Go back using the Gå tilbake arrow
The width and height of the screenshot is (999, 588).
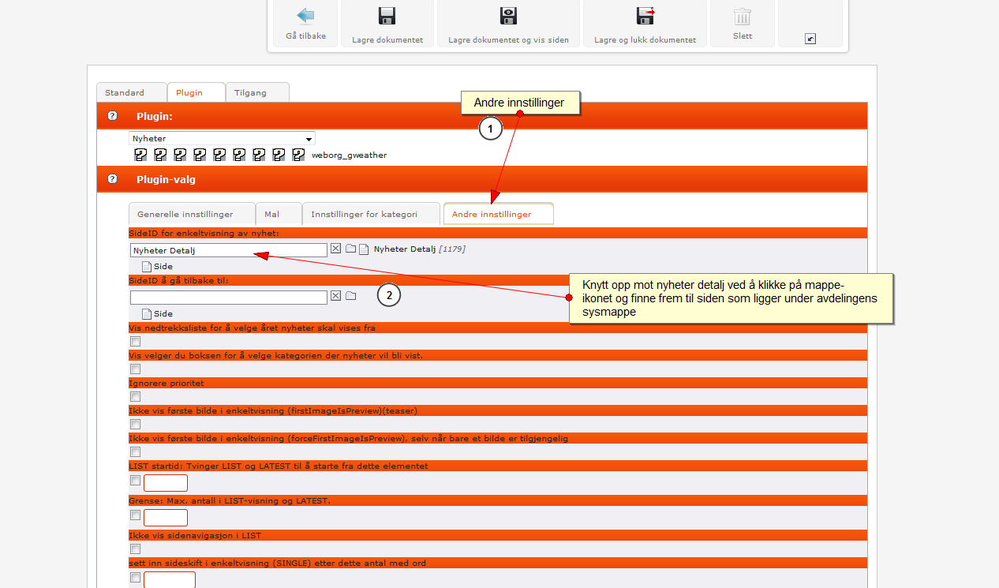click(305, 17)
